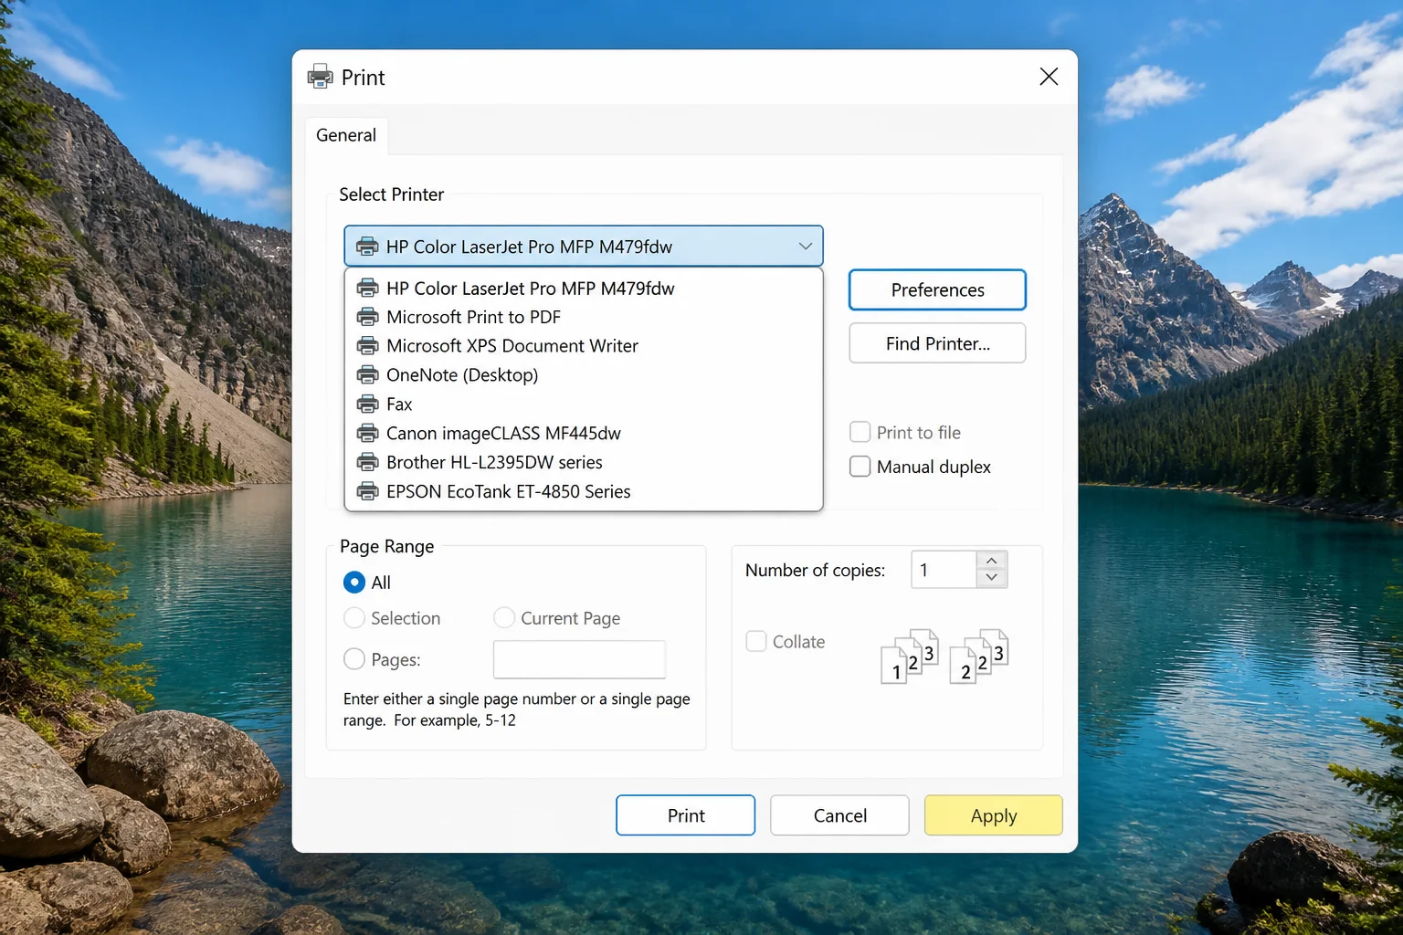Open printer Preferences

(x=937, y=290)
